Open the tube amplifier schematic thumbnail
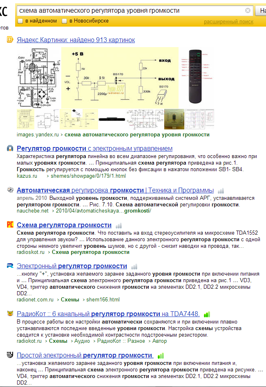This screenshot has width=266, height=387. coord(38,78)
